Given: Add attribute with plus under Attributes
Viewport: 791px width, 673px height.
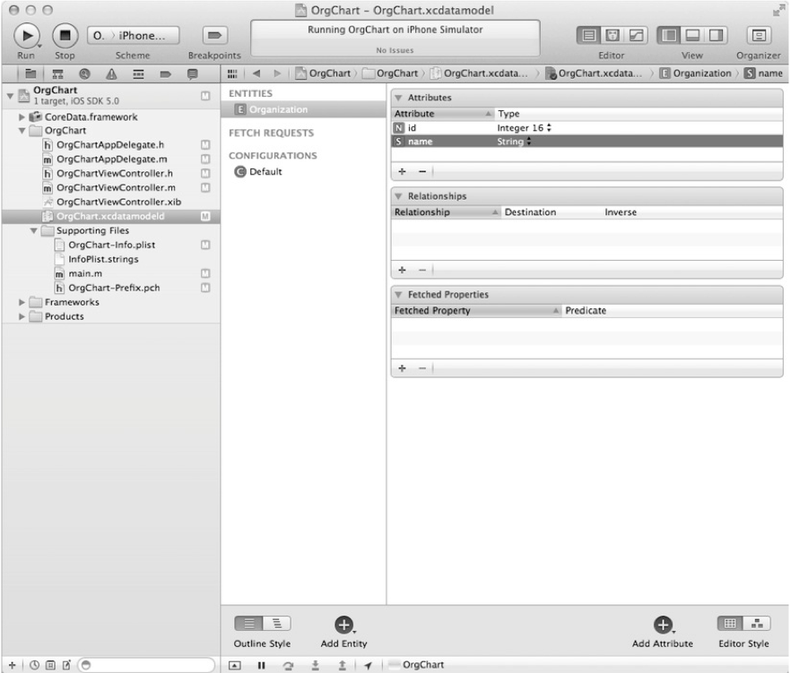Looking at the screenshot, I should tap(402, 171).
